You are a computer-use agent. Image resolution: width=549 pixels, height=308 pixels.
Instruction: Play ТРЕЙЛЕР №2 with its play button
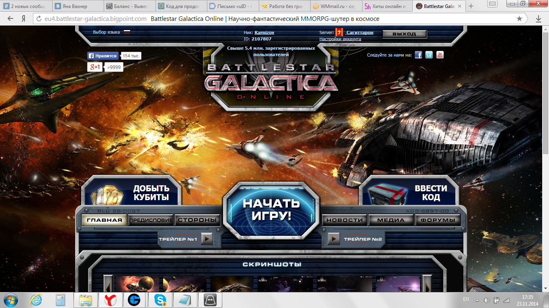334,239
